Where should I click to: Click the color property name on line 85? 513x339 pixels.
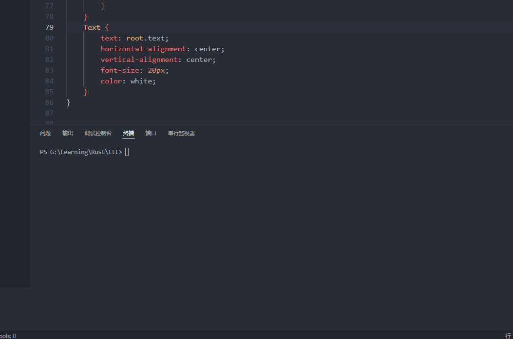111,81
